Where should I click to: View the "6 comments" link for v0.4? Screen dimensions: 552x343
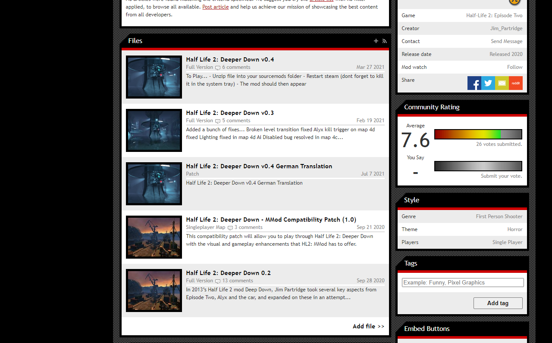pos(236,67)
